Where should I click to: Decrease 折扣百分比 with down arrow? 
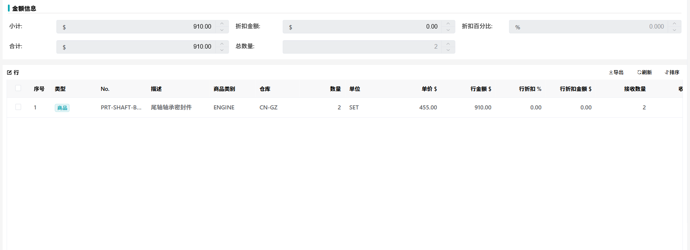click(674, 30)
